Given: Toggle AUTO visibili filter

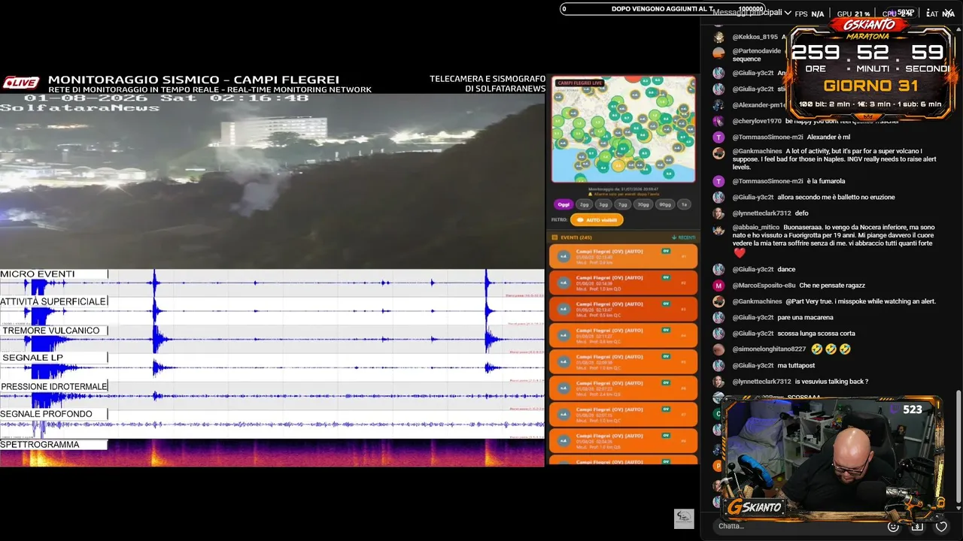Looking at the screenshot, I should coord(597,220).
